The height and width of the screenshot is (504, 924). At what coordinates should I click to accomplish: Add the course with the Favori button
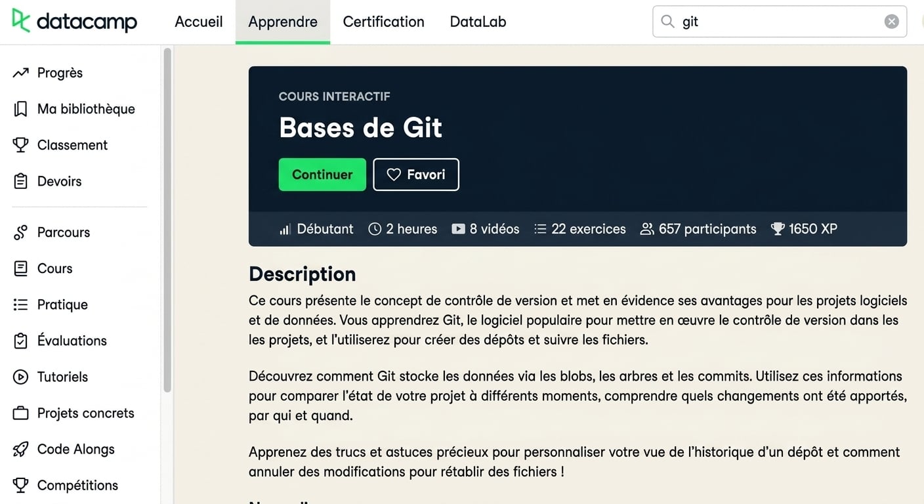point(416,175)
